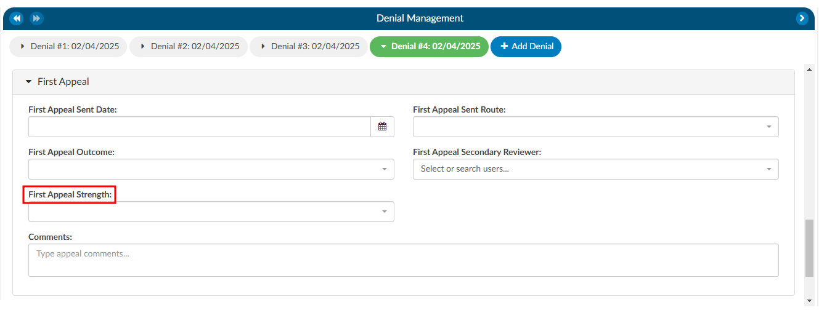Click the appeal Comments text area
The height and width of the screenshot is (310, 819).
[x=404, y=260]
